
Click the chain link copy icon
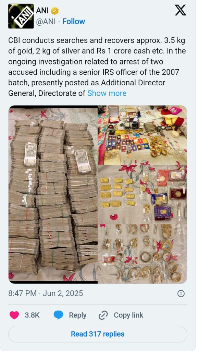point(103,315)
